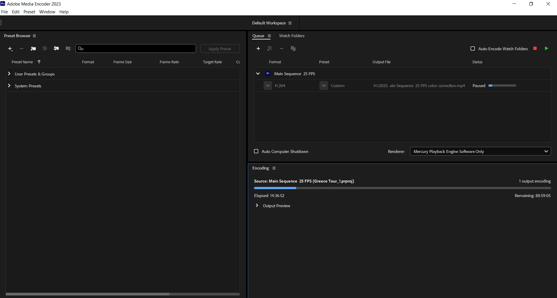Click Paused status progress bar

coord(502,86)
